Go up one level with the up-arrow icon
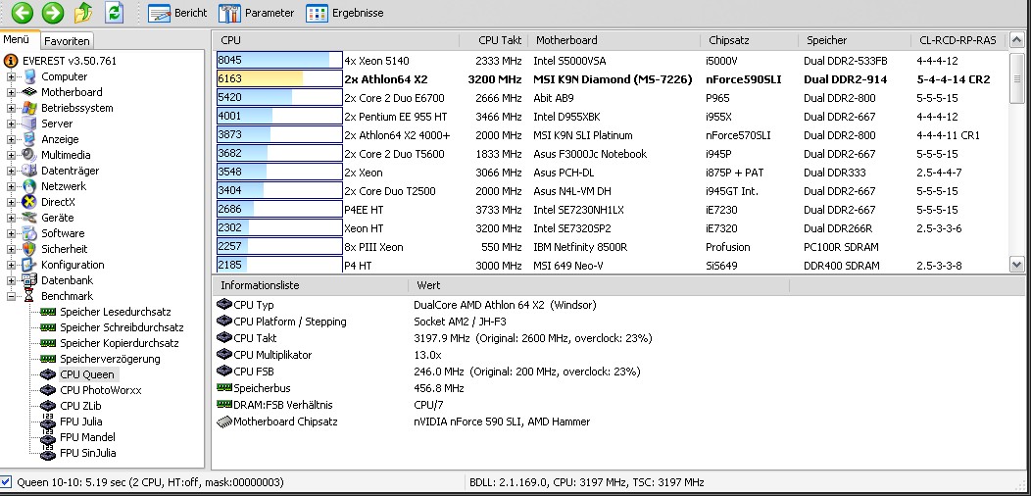Image resolution: width=1031 pixels, height=496 pixels. [x=83, y=13]
